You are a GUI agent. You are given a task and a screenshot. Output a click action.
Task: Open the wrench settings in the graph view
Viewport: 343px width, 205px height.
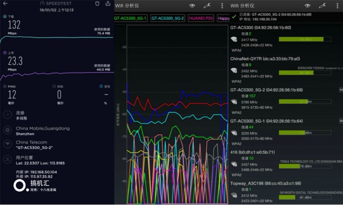point(207,5)
